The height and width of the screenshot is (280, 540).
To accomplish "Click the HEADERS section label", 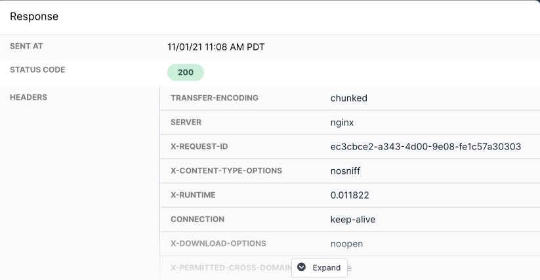I will click(x=33, y=98).
